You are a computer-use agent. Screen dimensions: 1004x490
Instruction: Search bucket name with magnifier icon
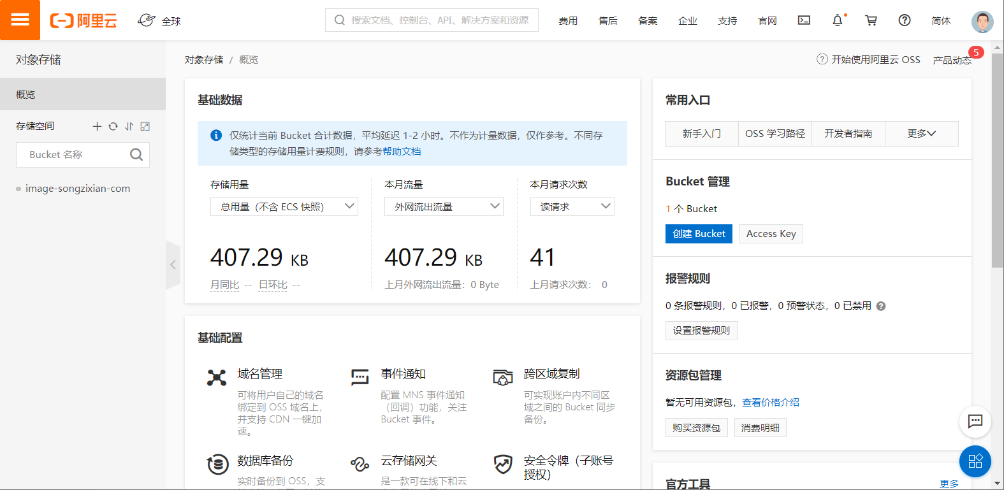click(x=136, y=154)
